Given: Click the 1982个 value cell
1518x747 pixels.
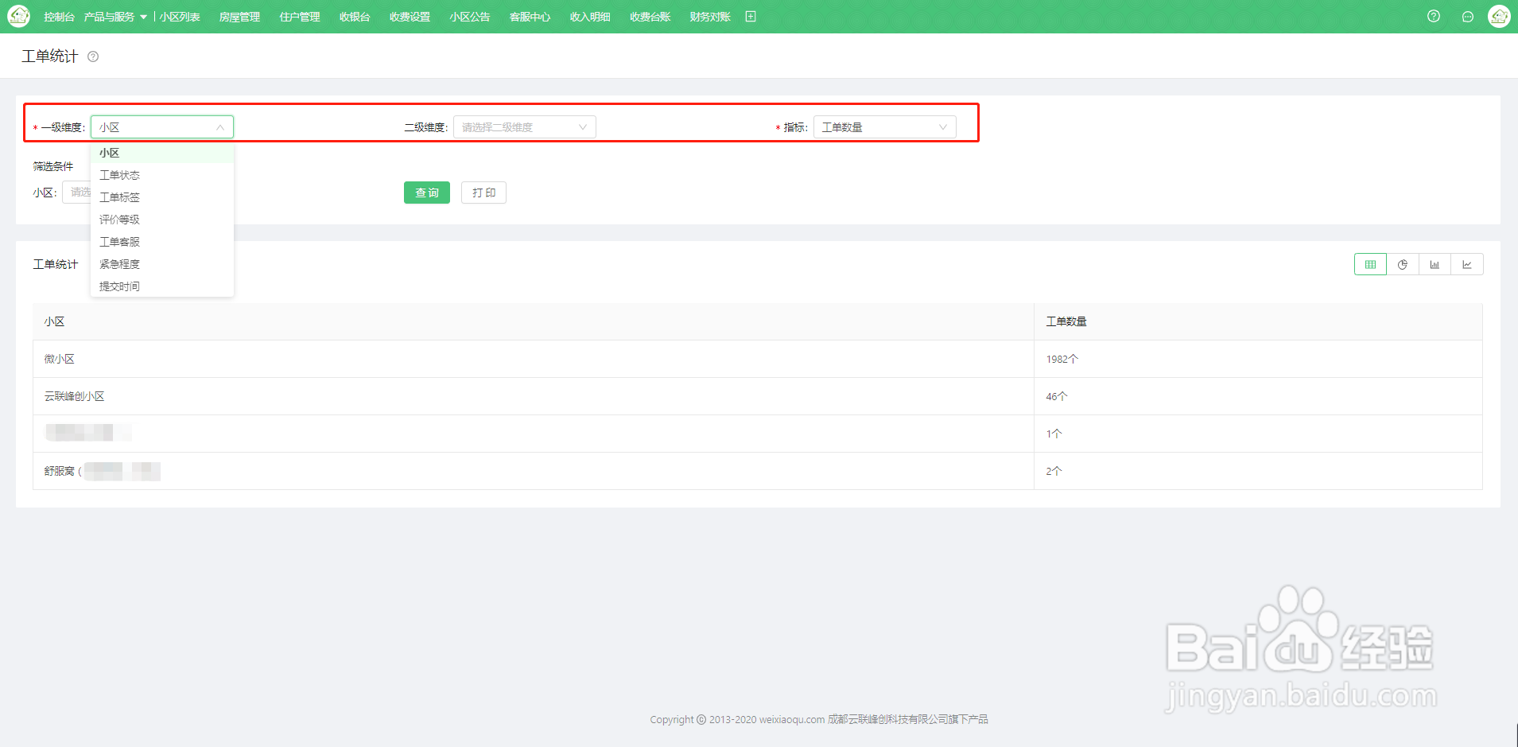Looking at the screenshot, I should click(x=1258, y=359).
